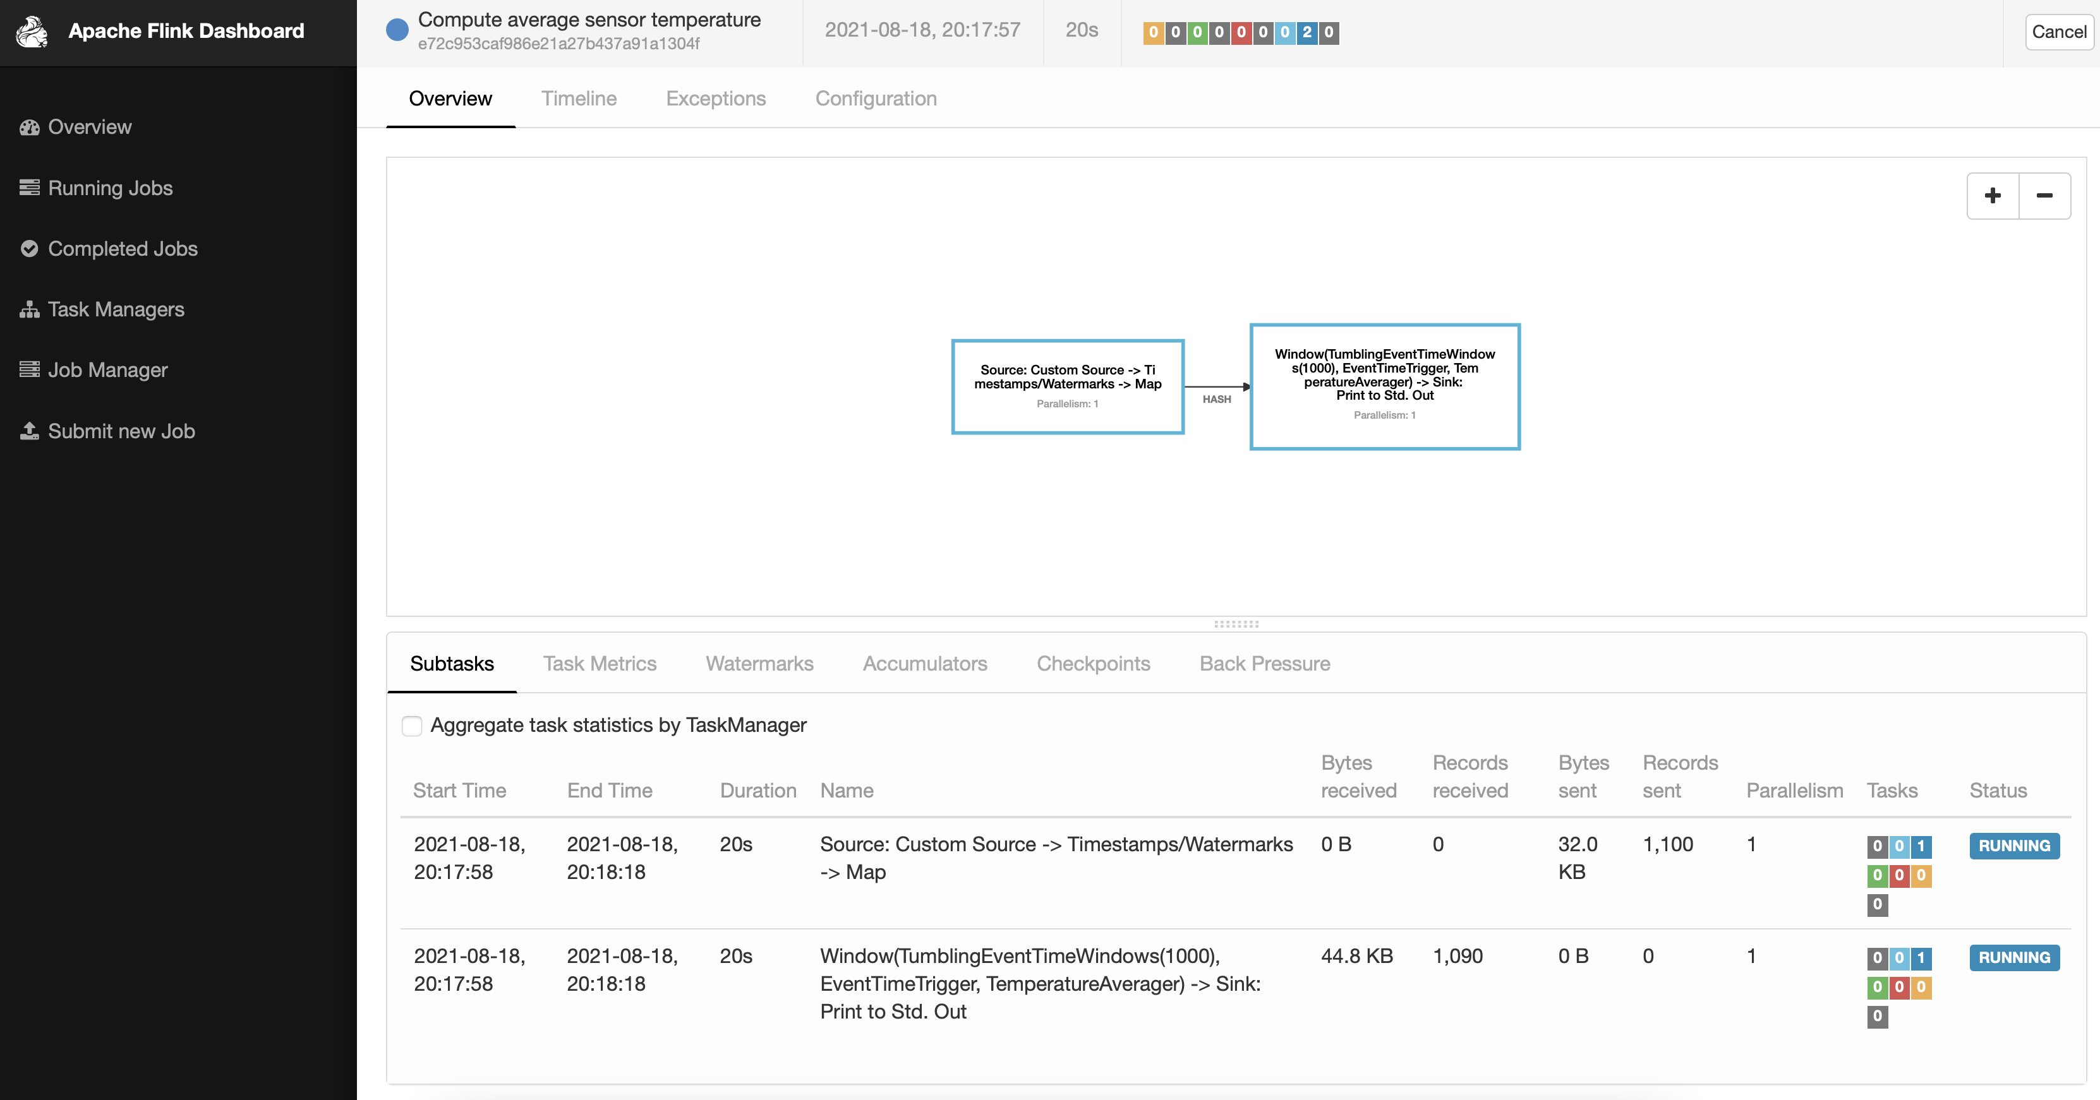Image resolution: width=2100 pixels, height=1100 pixels.
Task: Click the Overview dashboard icon in sidebar
Action: 29,127
